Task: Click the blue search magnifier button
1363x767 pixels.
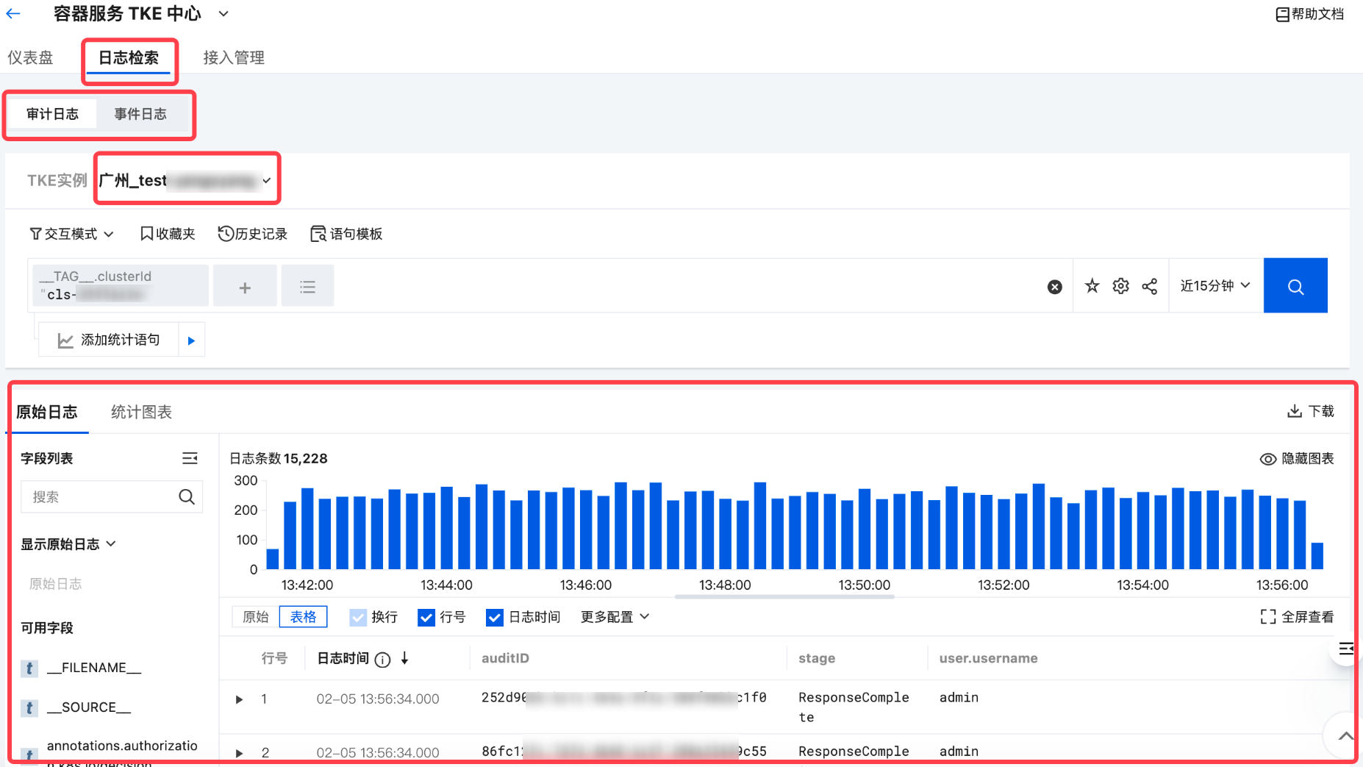Action: [x=1295, y=286]
